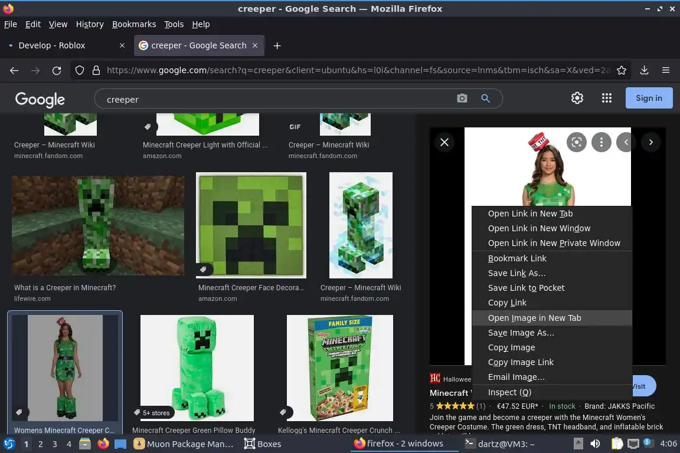Screen dimensions: 680x453
Task: Choose Inspect (Q) option
Action: [x=552, y=392]
